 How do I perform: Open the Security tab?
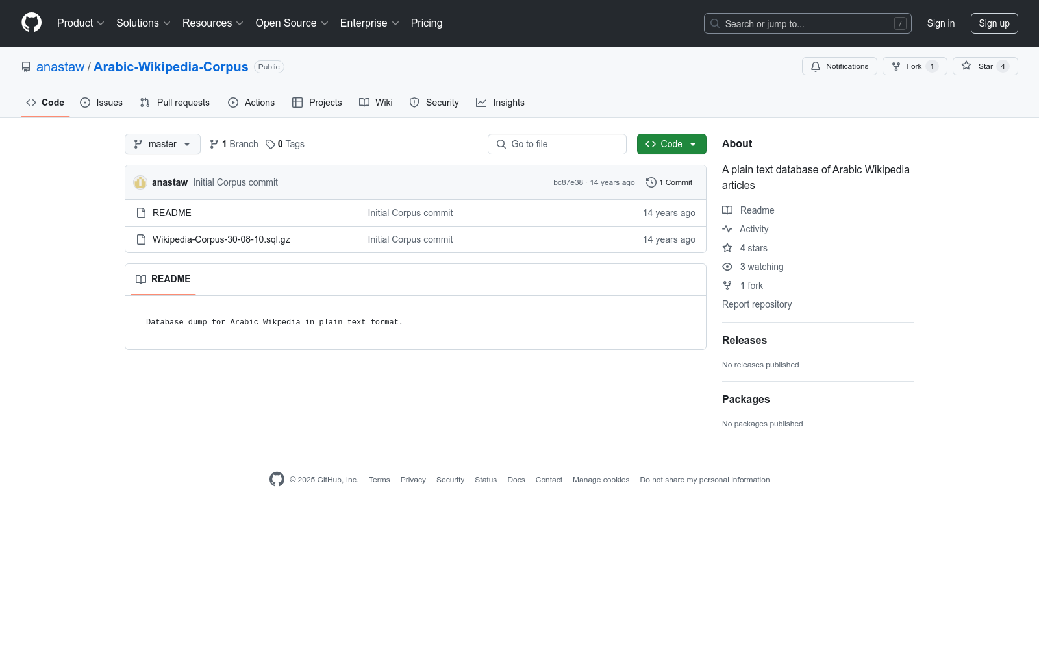tap(434, 103)
